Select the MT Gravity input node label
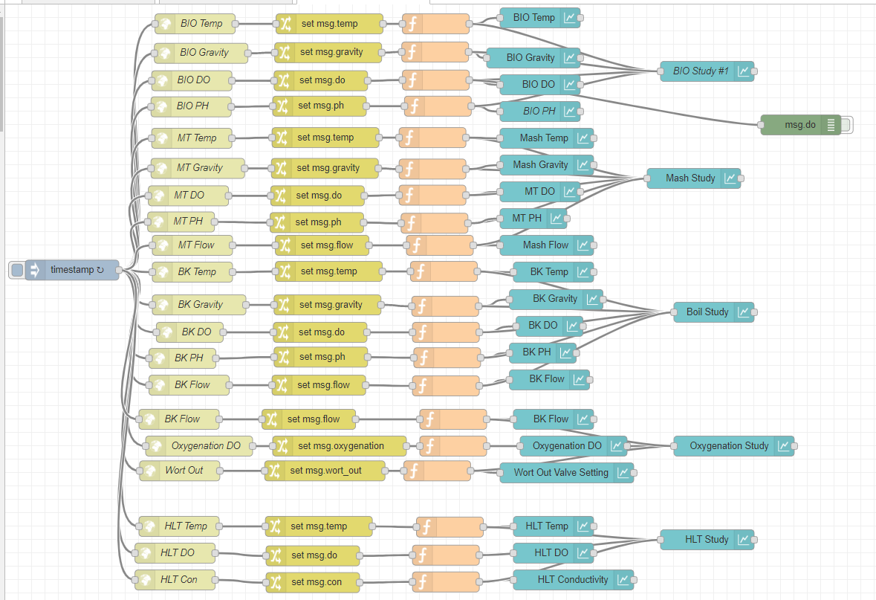Viewport: 876px width, 600px height. point(199,167)
